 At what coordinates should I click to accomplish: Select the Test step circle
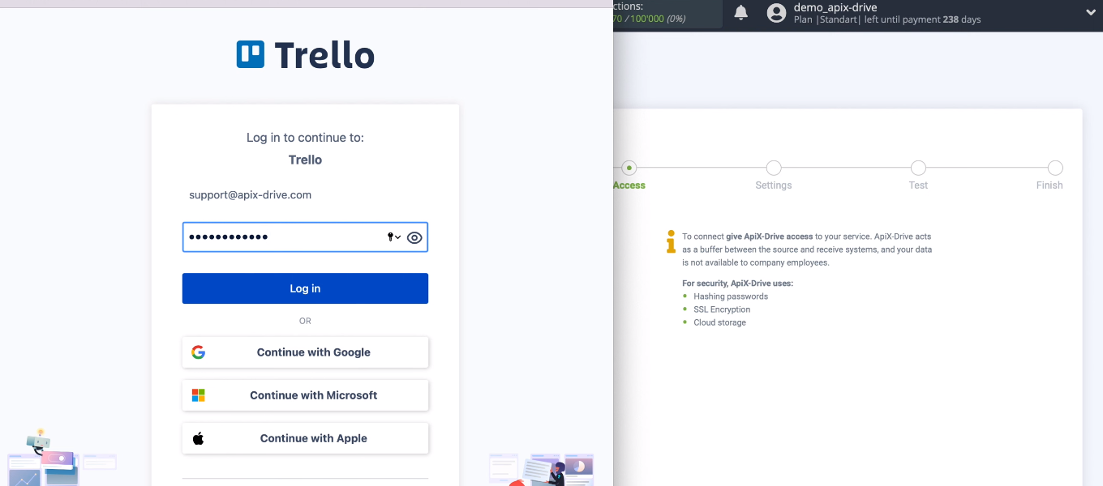[x=918, y=168]
